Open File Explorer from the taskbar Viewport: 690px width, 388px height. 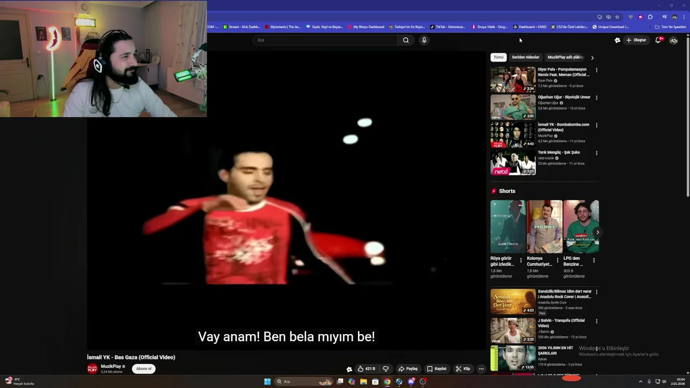(x=363, y=382)
